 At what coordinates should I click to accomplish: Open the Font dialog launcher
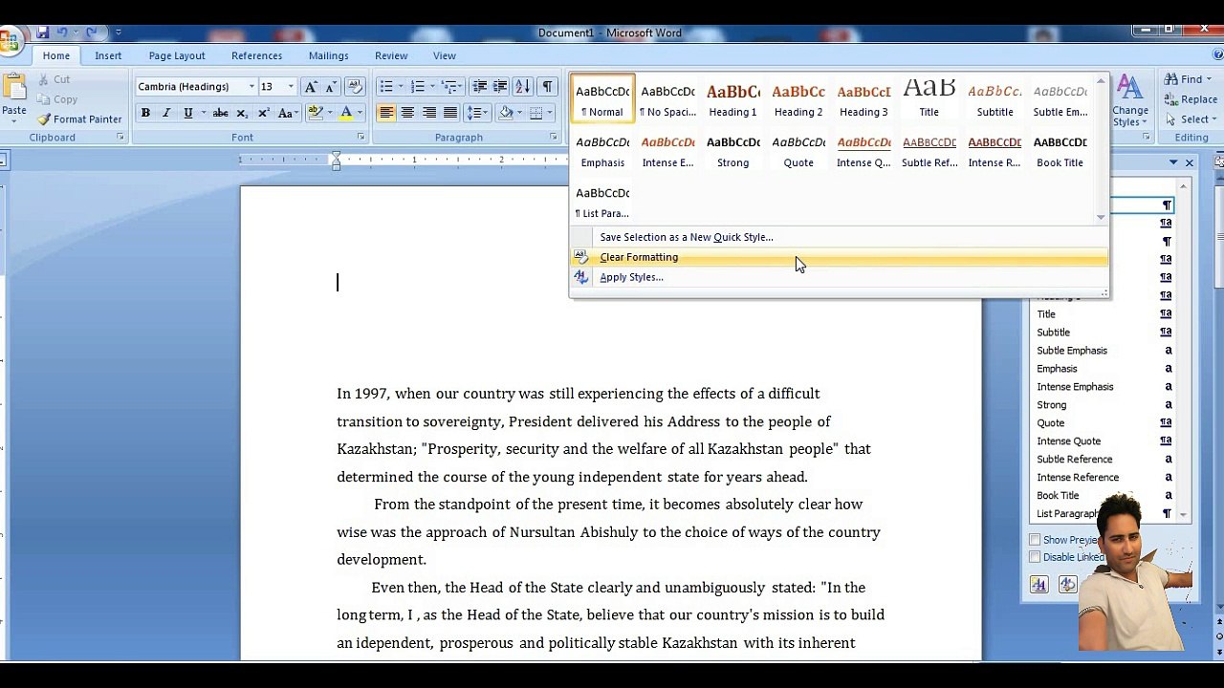click(361, 138)
